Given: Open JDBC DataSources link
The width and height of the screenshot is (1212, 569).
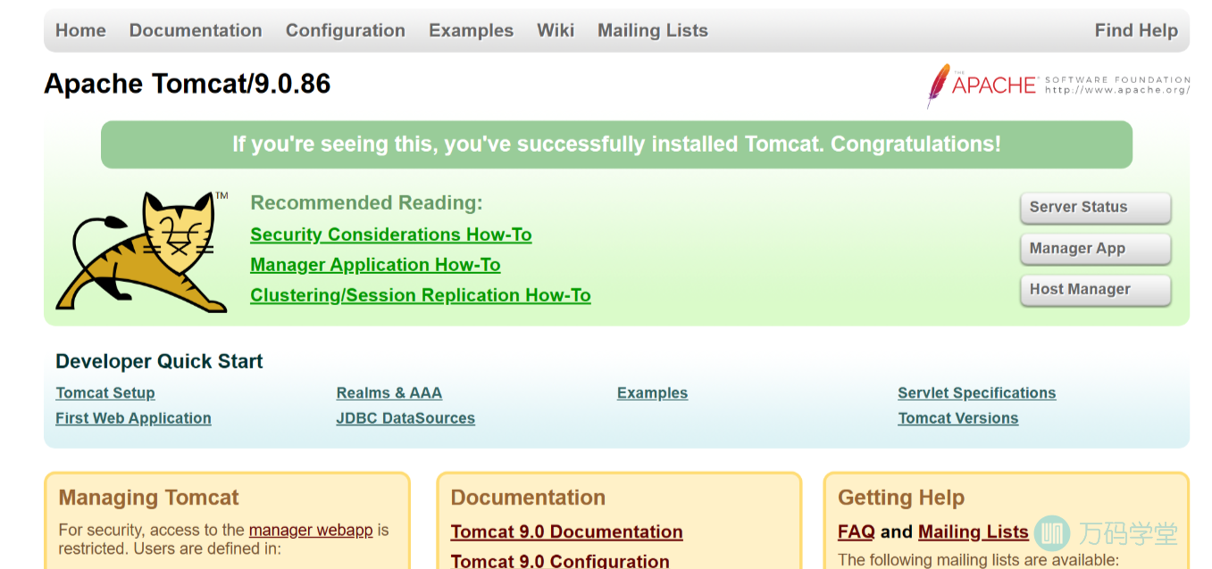Looking at the screenshot, I should (405, 418).
